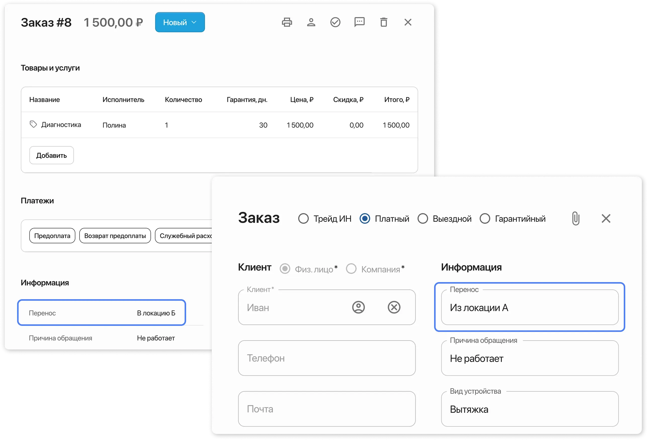Edit the Перенос field containing Из локации А
Screen dimensions: 665x440
coord(529,307)
